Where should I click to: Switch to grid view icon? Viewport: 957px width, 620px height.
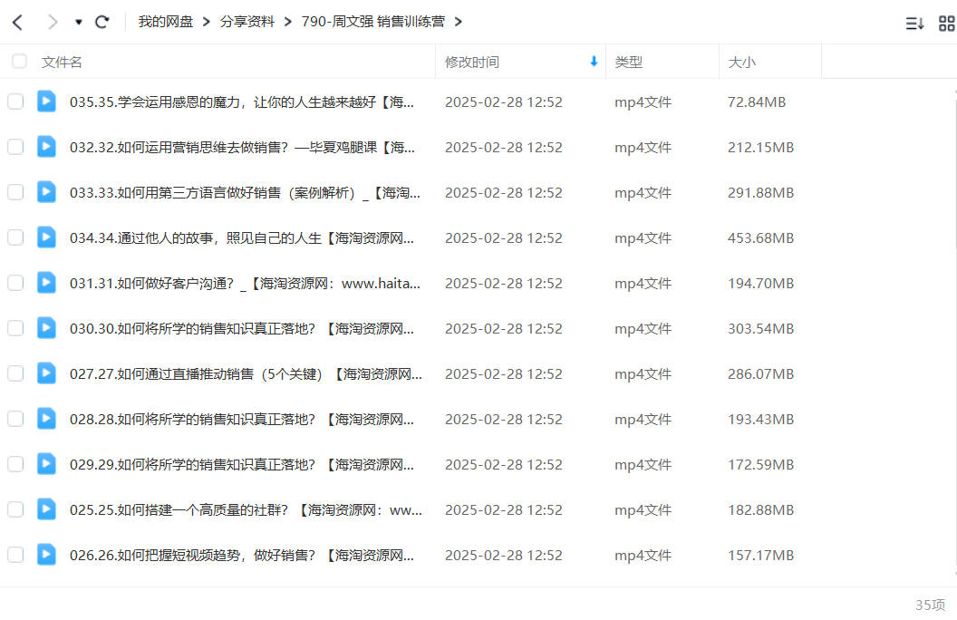[x=947, y=24]
